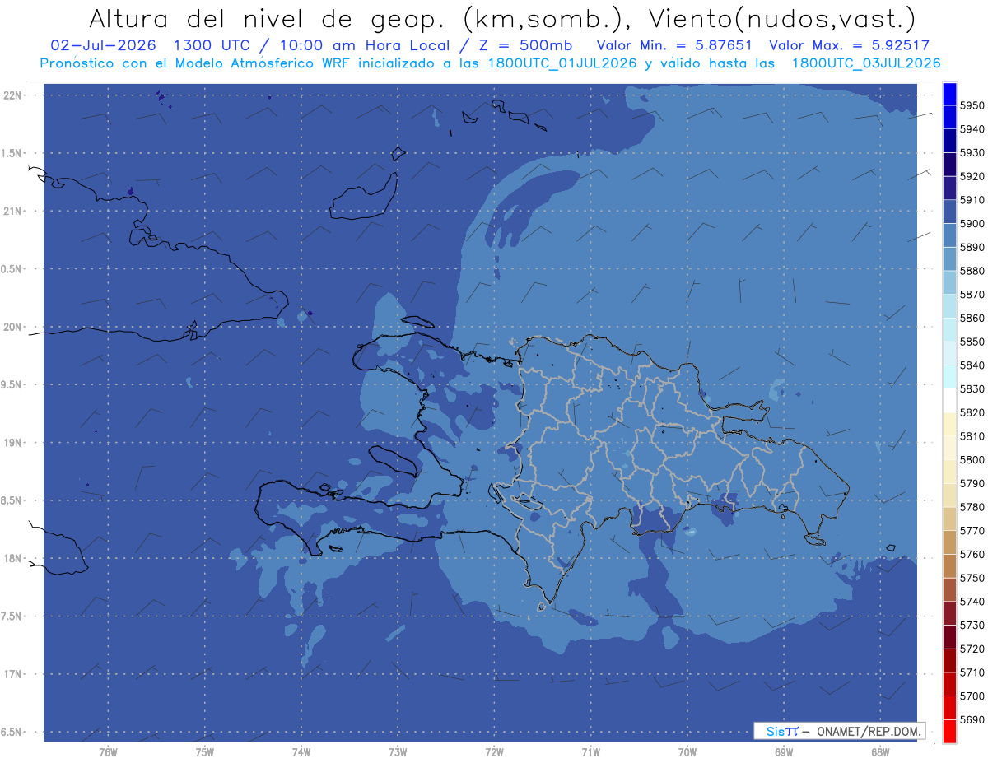Click the '18N' latitude label
Viewport: 988px width, 763px height.
pyautogui.click(x=12, y=558)
